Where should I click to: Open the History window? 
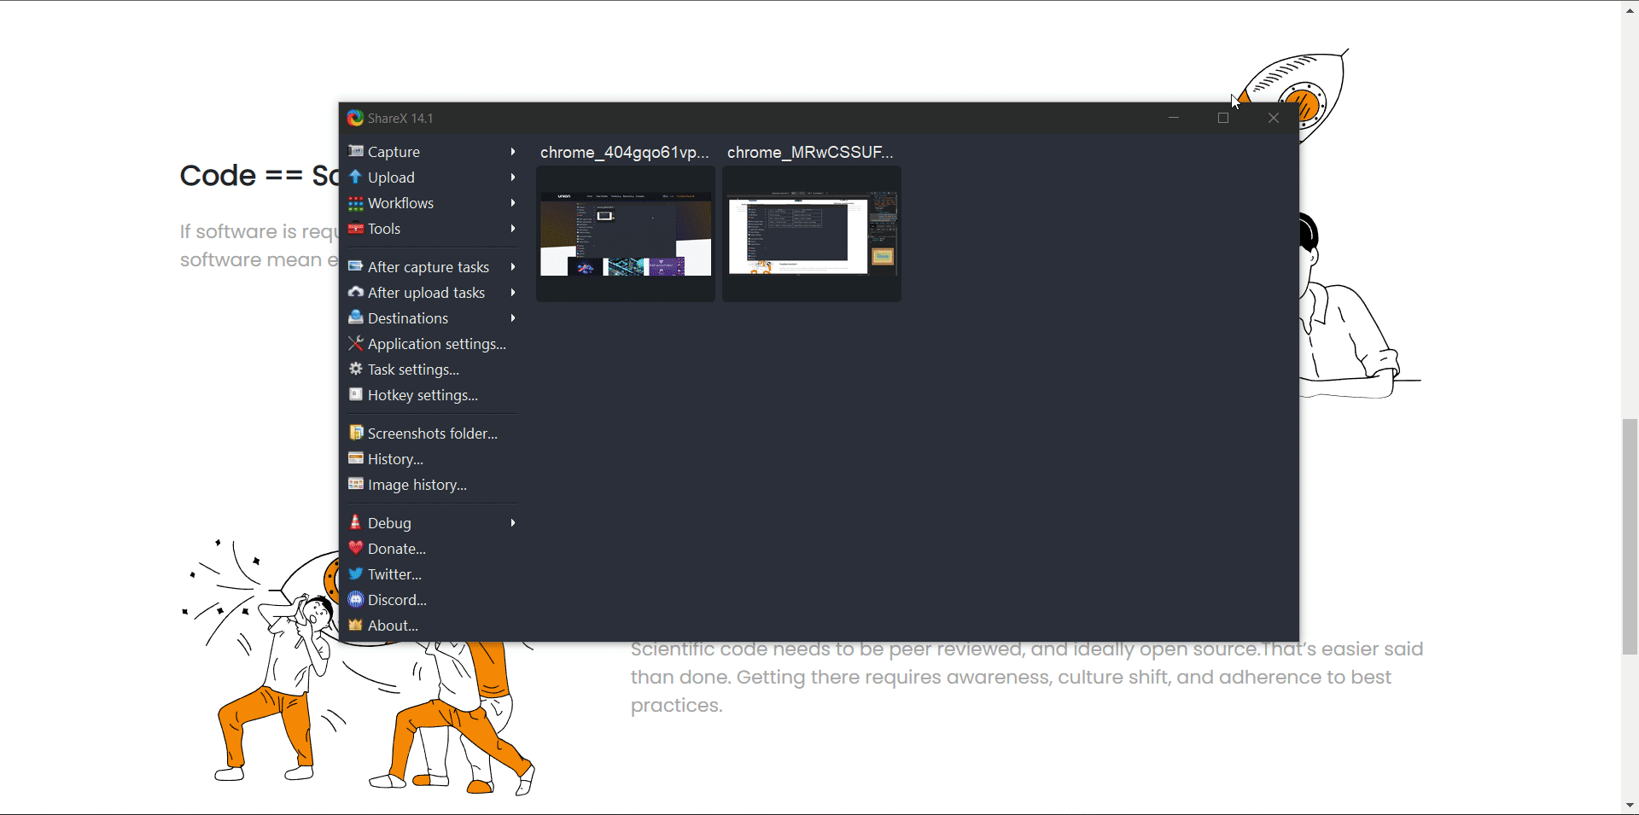(432, 459)
